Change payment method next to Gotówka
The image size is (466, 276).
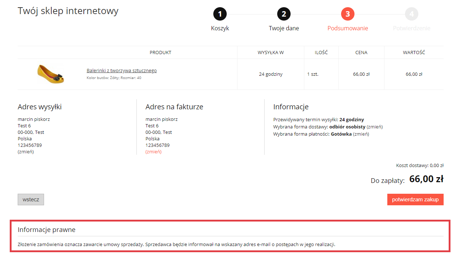(x=361, y=134)
